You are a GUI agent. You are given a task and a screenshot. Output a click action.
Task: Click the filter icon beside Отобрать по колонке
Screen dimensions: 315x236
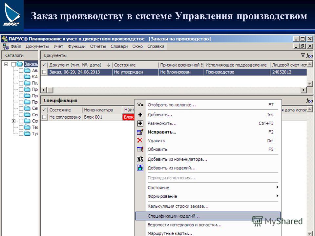pos(140,105)
